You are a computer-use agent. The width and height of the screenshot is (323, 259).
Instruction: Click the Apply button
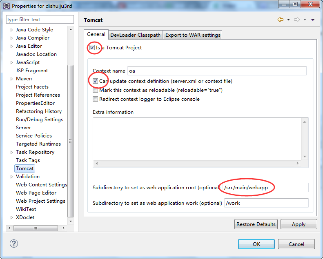coord(298,224)
